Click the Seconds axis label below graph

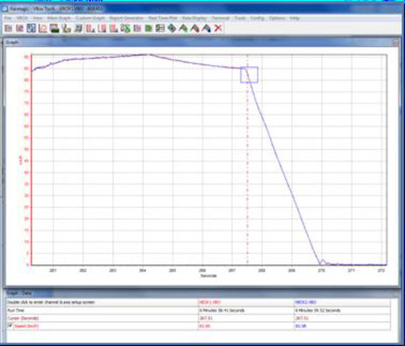[208, 276]
